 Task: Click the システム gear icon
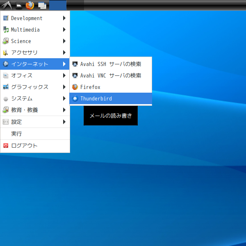point(6,99)
